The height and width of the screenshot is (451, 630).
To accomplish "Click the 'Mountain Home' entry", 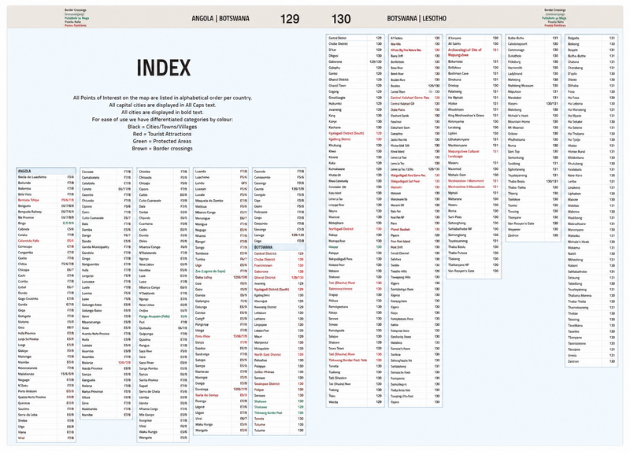I will (x=519, y=121).
